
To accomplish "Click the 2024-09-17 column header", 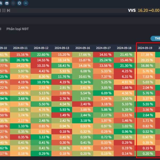I will point(103,48).
